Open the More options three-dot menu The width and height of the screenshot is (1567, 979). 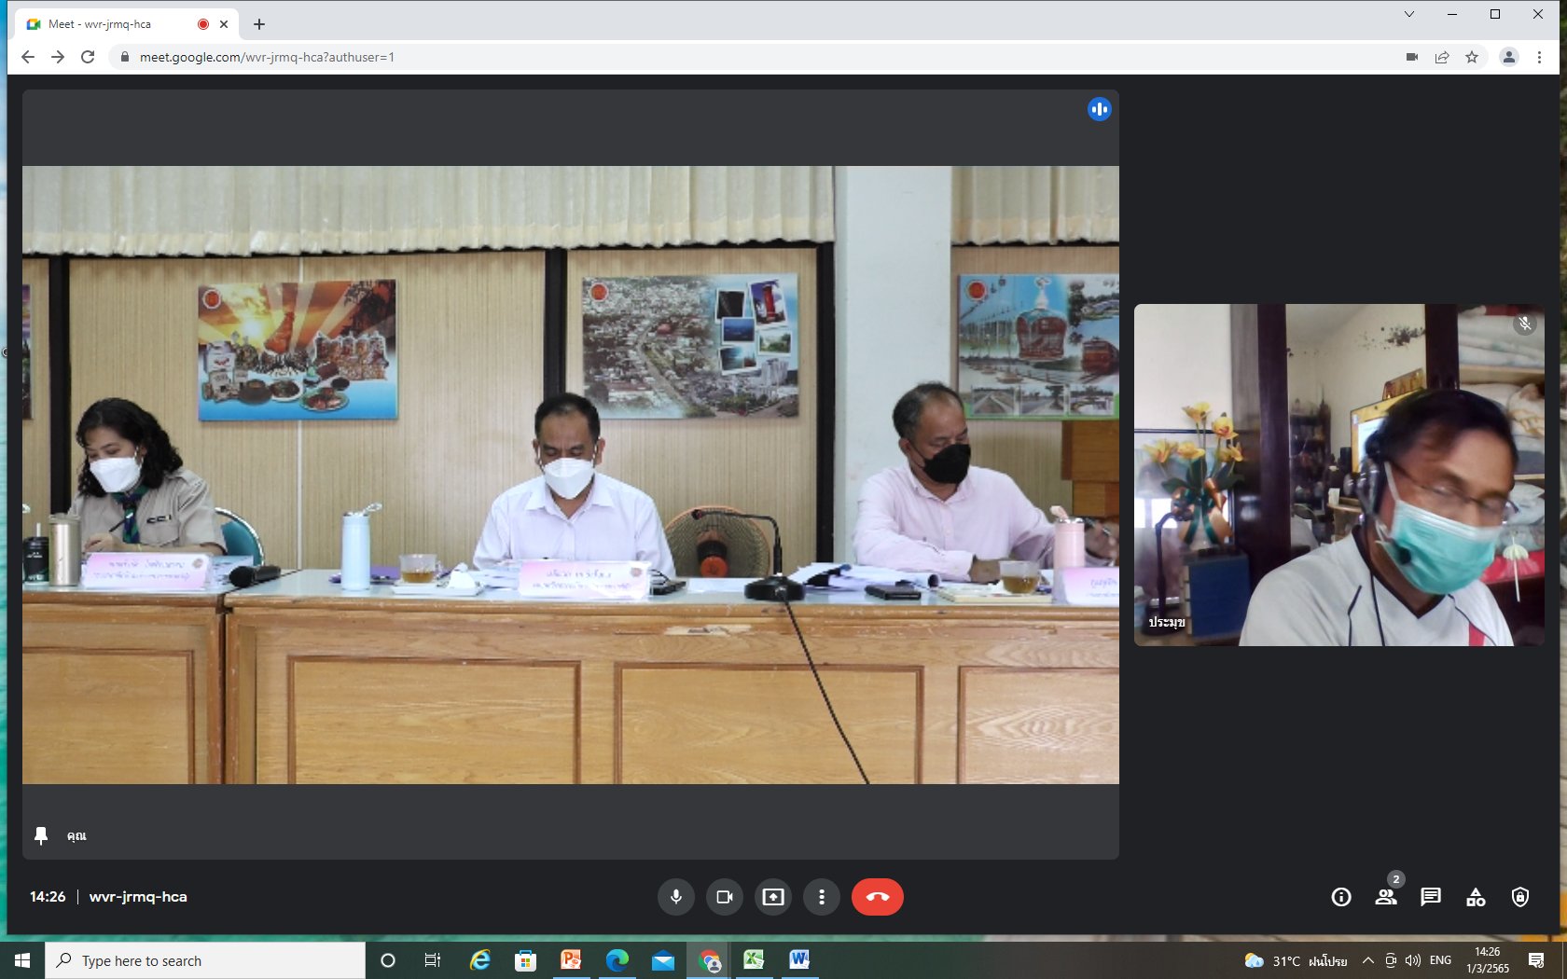(822, 897)
